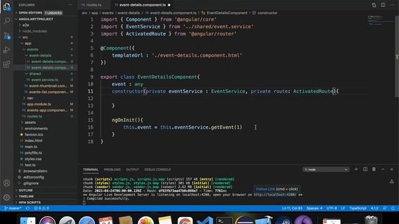The height and width of the screenshot is (224, 399).
Task: Synchronize changes in status bar
Action: click(x=27, y=208)
